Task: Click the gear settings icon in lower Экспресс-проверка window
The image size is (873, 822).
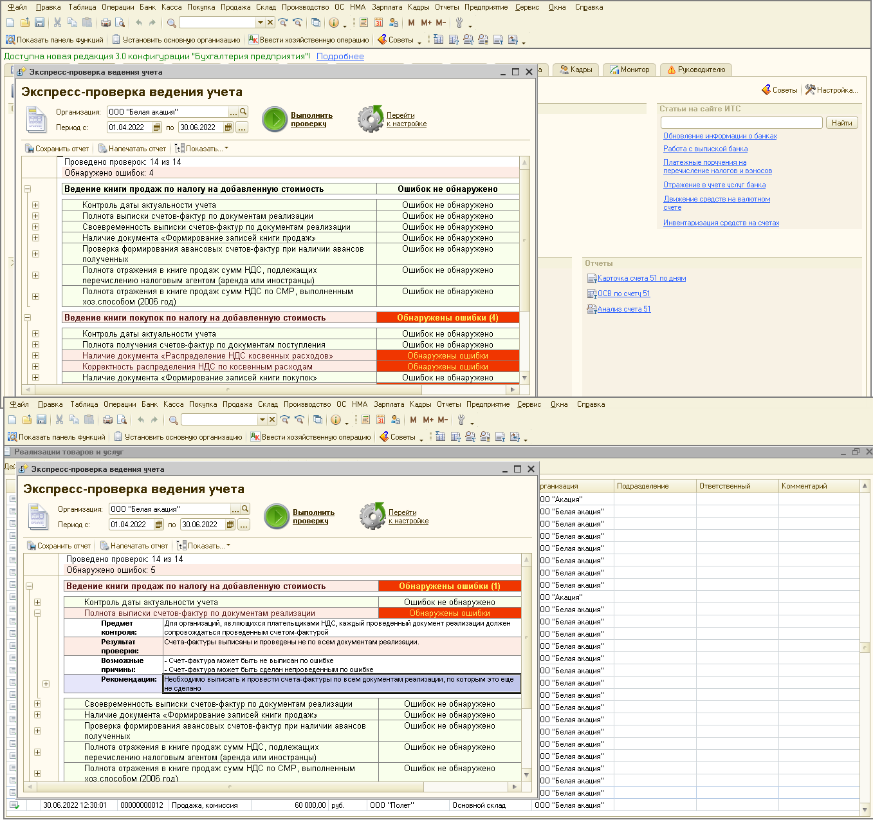Action: tap(372, 516)
